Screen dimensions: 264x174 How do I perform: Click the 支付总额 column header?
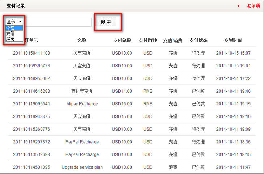pyautogui.click(x=122, y=40)
